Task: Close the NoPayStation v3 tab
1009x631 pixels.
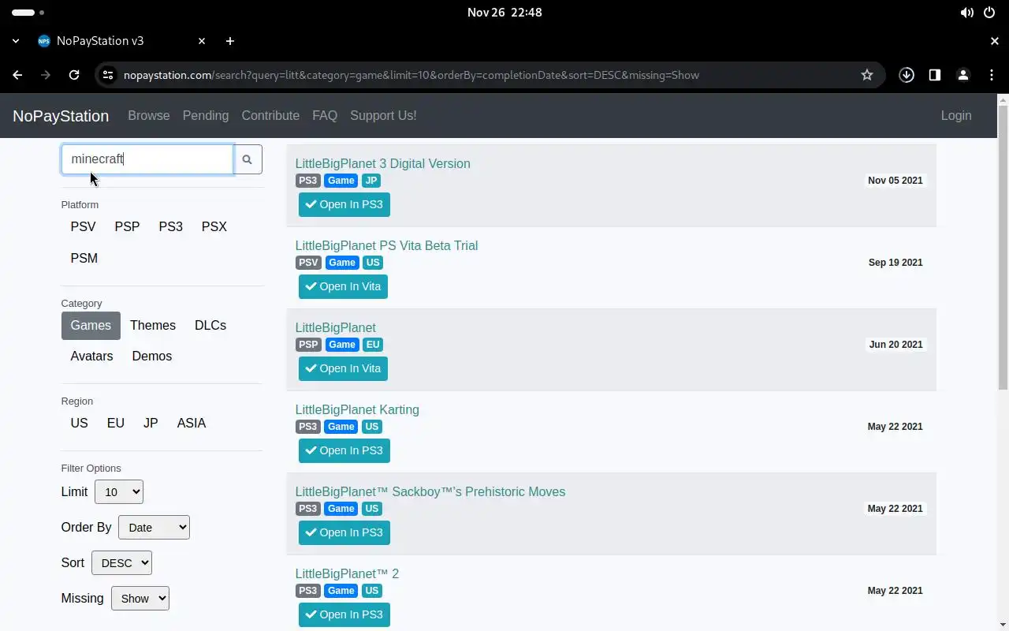Action: pyautogui.click(x=202, y=41)
